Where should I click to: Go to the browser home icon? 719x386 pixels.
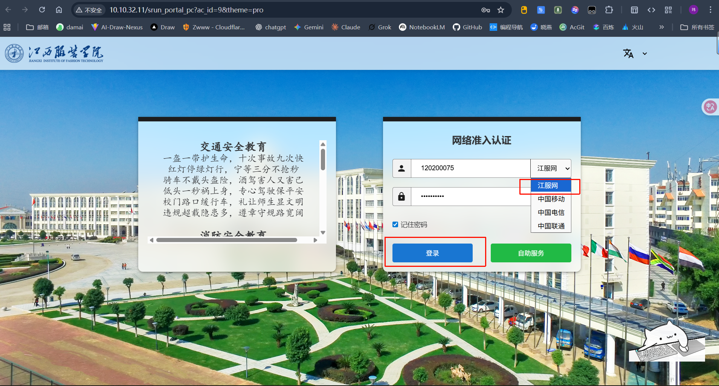(x=59, y=10)
